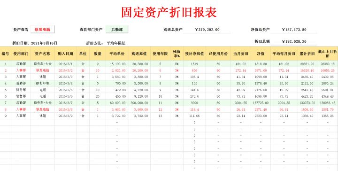Click the residual value cell 1519
Viewport: 338px width, 171px height.
tap(194, 64)
